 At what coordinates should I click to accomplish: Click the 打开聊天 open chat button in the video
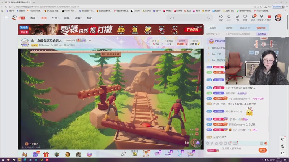[x=32, y=144]
